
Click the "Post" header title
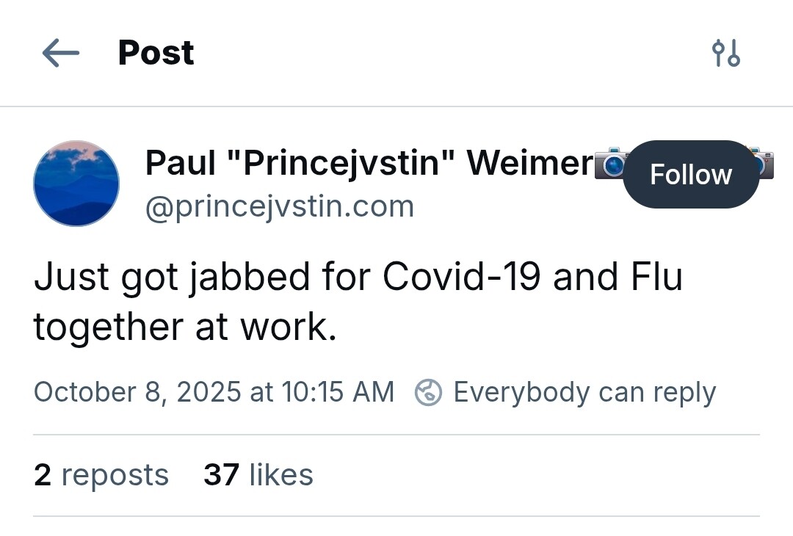pos(156,53)
